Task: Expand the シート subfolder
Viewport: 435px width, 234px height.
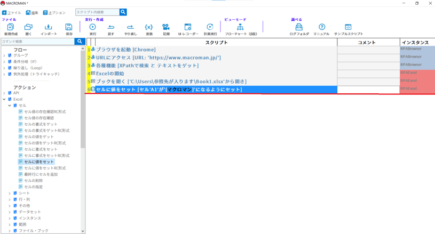Action: (10, 193)
